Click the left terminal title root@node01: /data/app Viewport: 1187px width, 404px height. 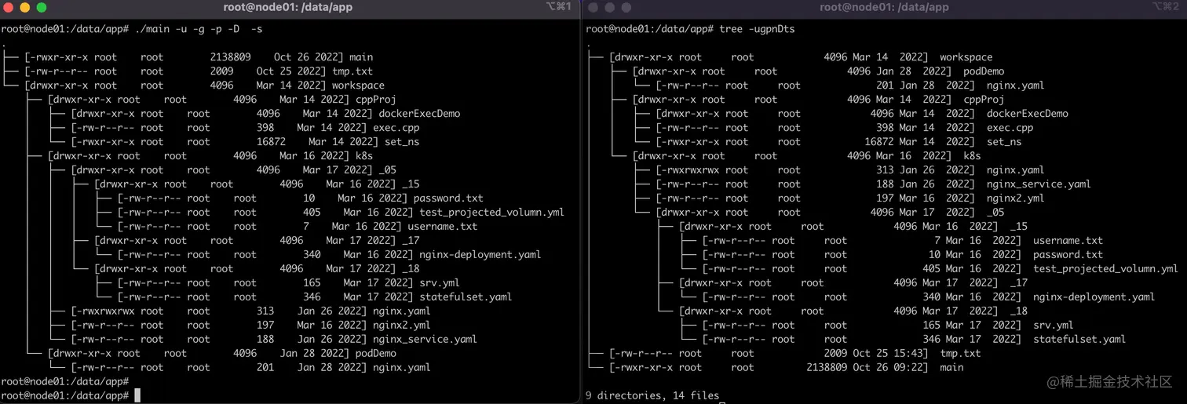point(287,7)
